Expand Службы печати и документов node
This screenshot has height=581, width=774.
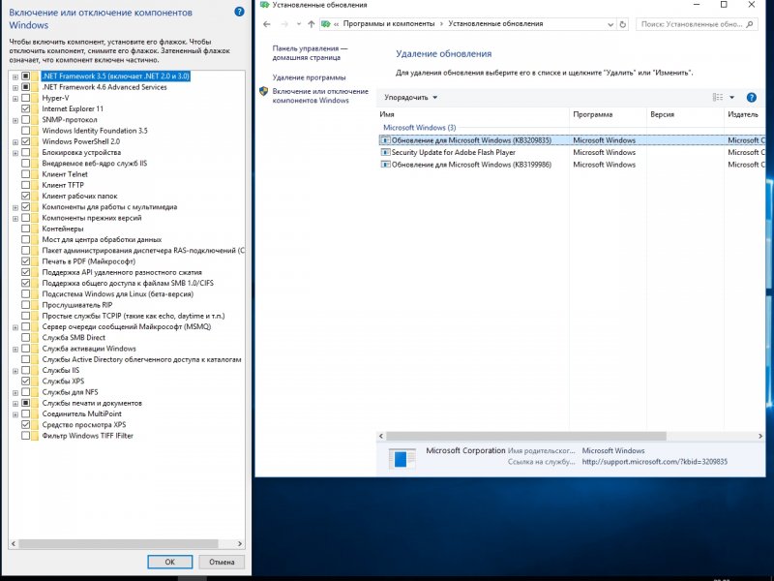click(x=15, y=403)
